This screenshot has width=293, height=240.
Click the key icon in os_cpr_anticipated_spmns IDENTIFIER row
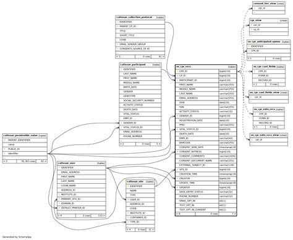(x=249, y=46)
